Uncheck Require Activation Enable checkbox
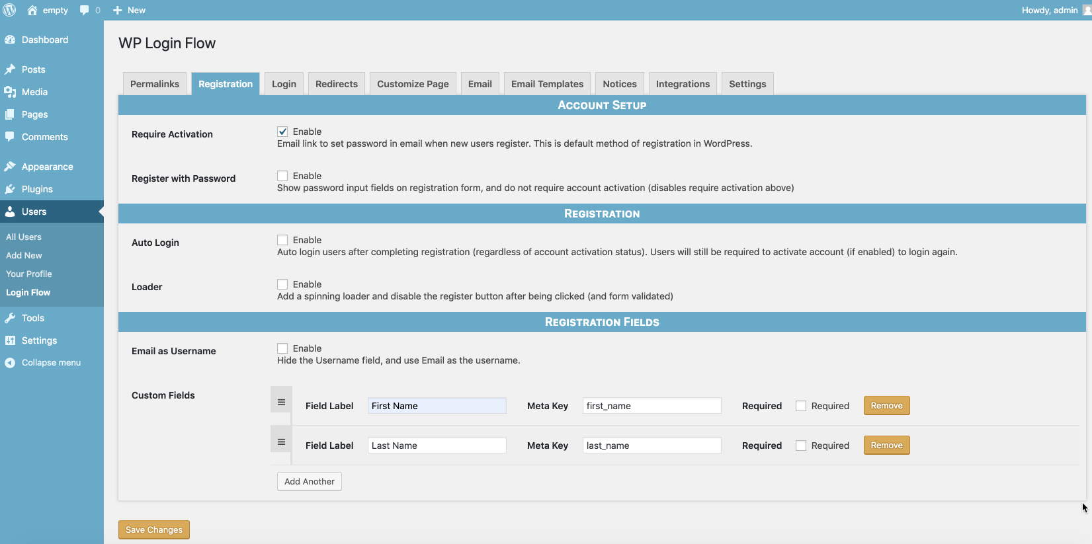The height and width of the screenshot is (544, 1092). click(282, 132)
